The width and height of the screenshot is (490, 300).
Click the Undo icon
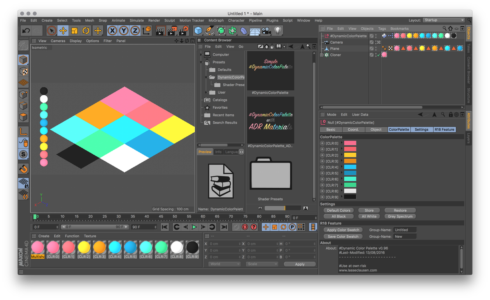26,31
